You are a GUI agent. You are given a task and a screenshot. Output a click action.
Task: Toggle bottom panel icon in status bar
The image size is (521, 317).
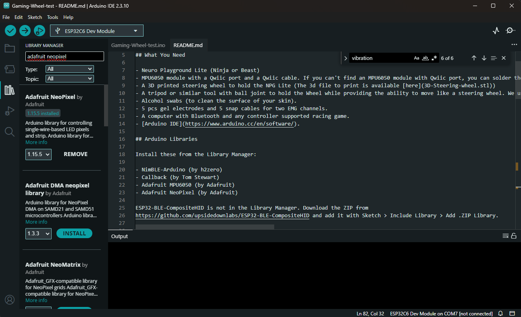512,313
